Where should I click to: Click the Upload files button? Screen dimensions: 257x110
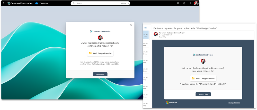tap(203, 94)
